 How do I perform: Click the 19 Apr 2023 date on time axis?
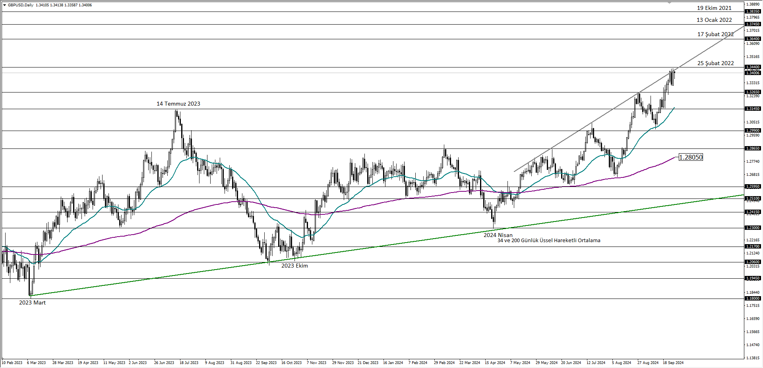[88, 363]
